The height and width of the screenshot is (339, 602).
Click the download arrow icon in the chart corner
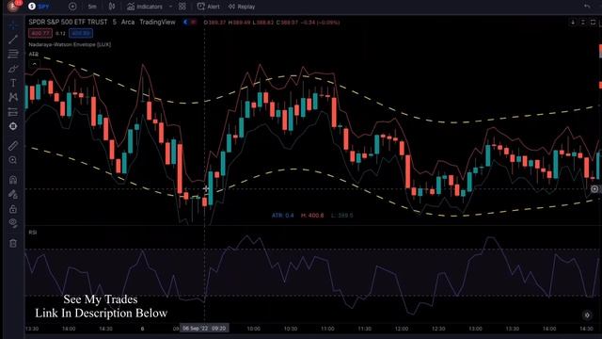pos(573,23)
